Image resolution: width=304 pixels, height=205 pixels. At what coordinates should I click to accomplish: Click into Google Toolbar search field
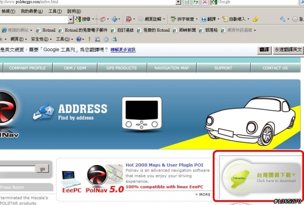point(34,19)
